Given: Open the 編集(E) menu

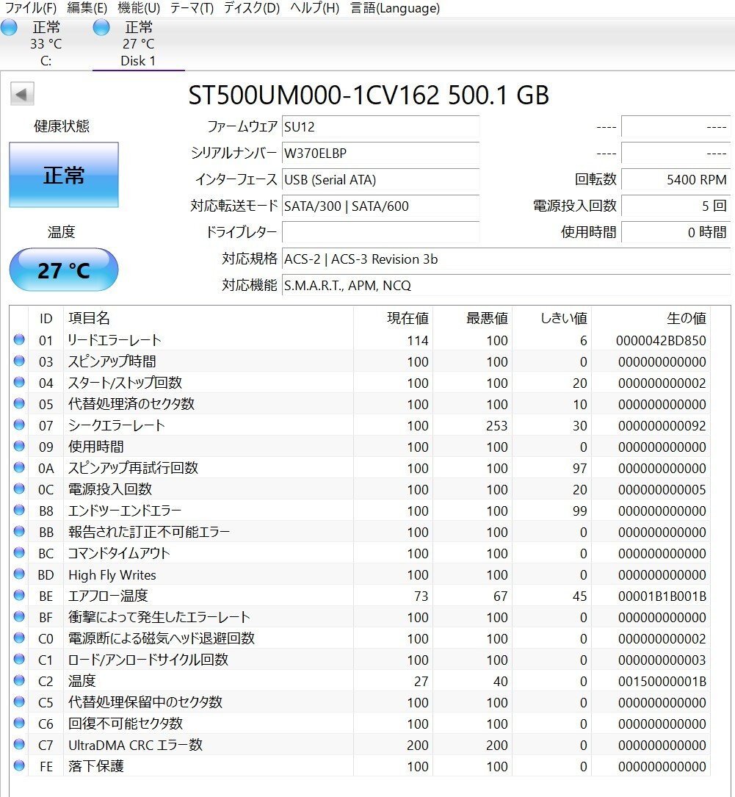Looking at the screenshot, I should [87, 8].
